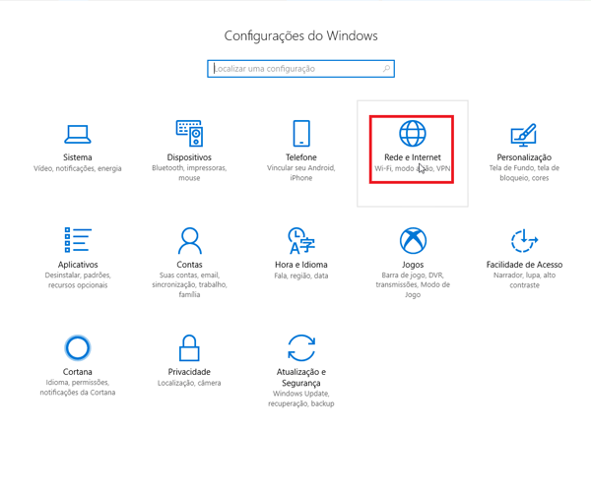This screenshot has height=492, width=591.
Task: Click 'Vincular seu Android, iPhone' description
Action: (x=301, y=173)
